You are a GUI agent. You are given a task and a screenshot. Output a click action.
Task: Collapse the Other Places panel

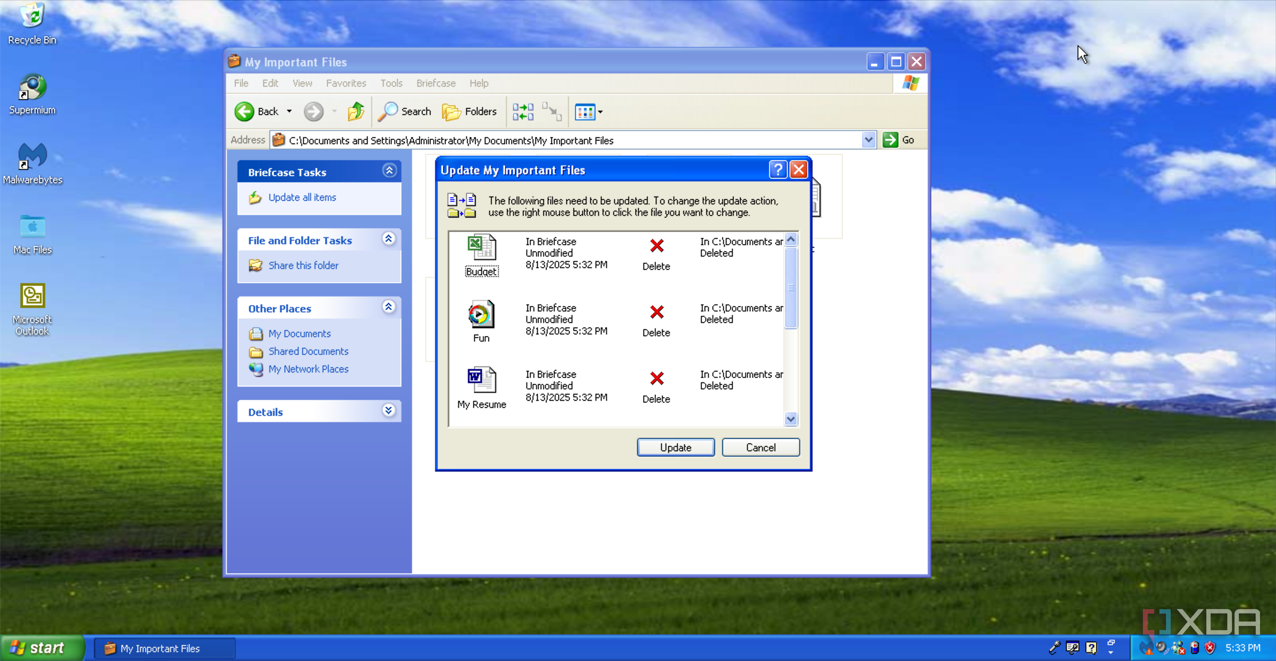point(389,307)
